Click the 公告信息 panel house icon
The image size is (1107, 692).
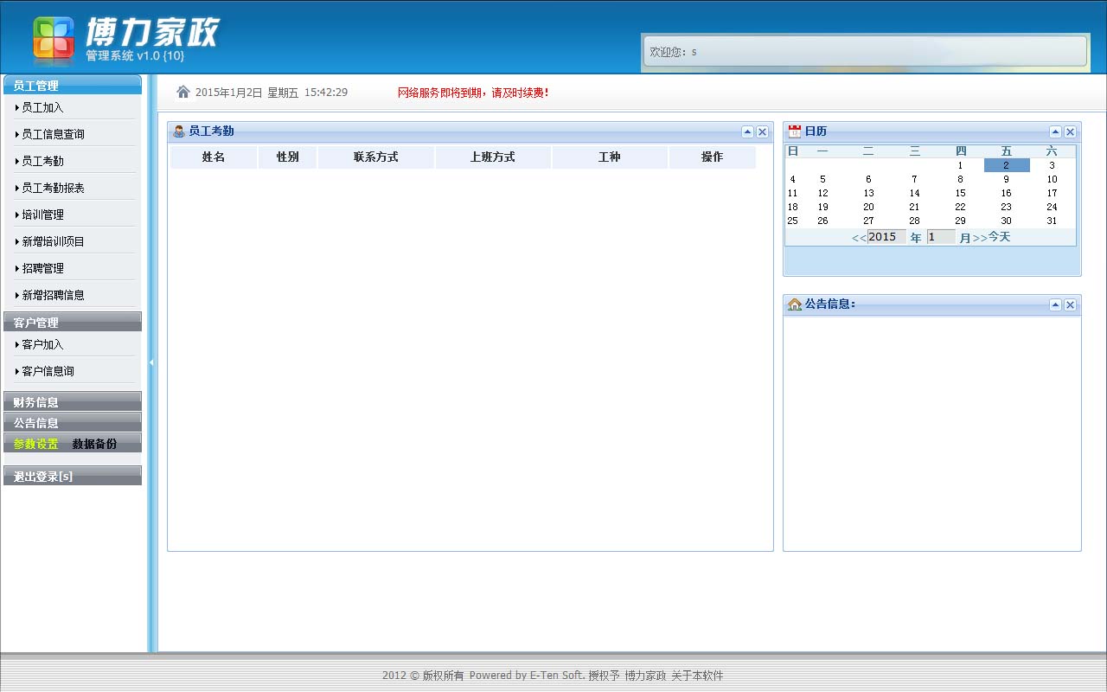coord(795,304)
